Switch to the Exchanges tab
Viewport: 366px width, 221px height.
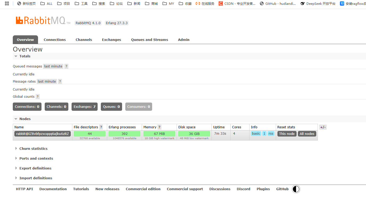tap(111, 40)
